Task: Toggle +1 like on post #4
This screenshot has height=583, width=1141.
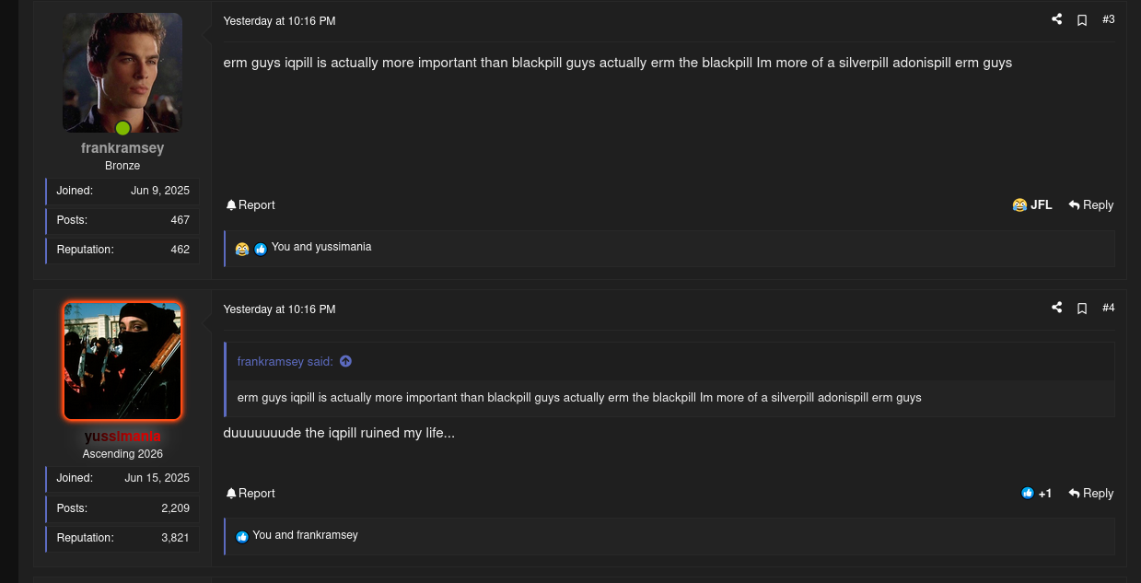Action: click(x=1037, y=494)
